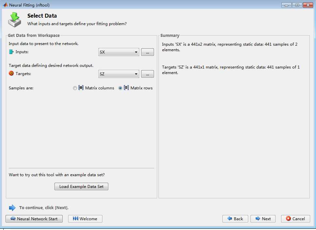Click the green download Select Data icon

(14, 20)
